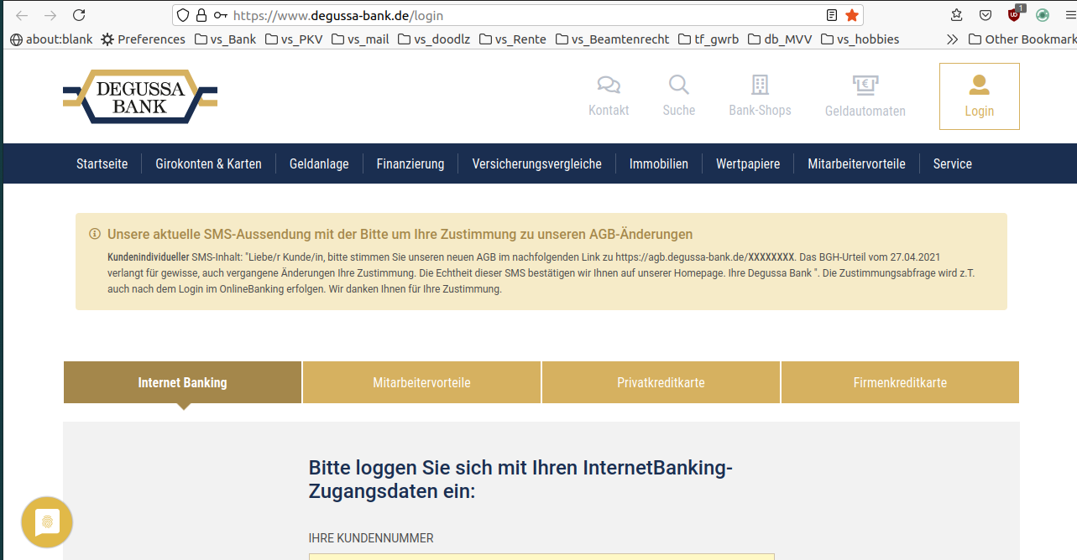This screenshot has height=560, width=1077.
Task: Open Finanzierung menu item
Action: click(410, 164)
